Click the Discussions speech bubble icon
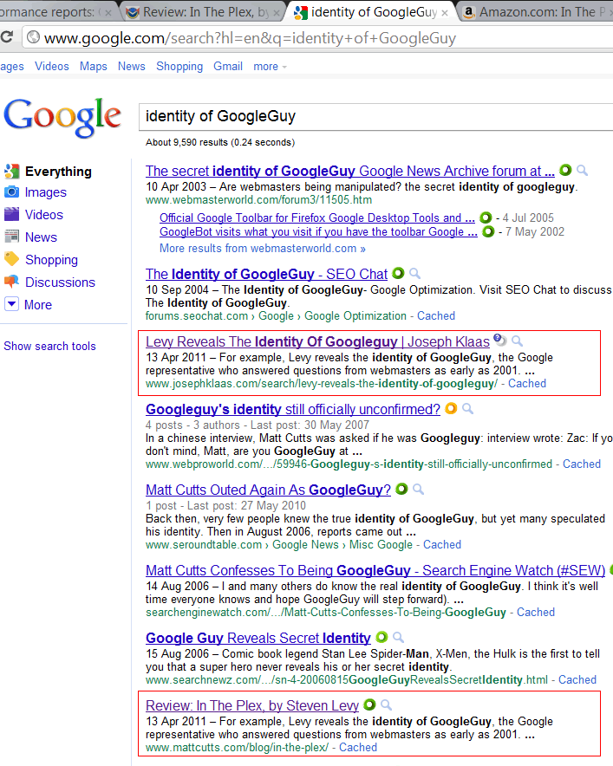The height and width of the screenshot is (766, 613). click(12, 282)
